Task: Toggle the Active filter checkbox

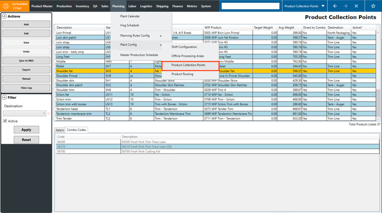Action: coord(5,121)
